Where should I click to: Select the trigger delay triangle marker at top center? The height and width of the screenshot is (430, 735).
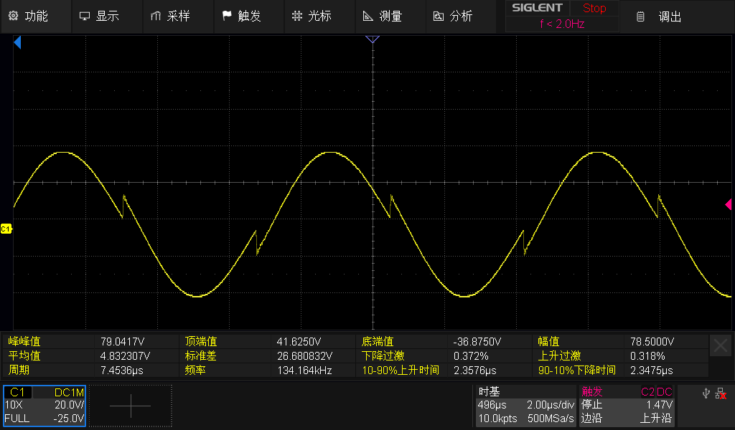coord(373,39)
